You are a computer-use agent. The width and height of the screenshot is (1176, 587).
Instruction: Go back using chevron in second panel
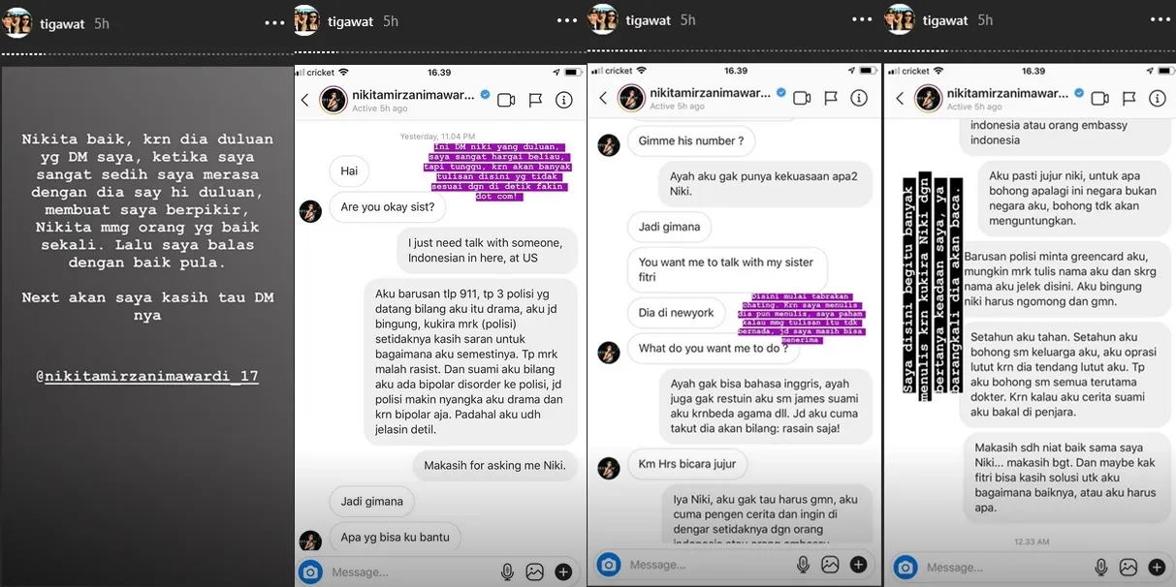304,100
